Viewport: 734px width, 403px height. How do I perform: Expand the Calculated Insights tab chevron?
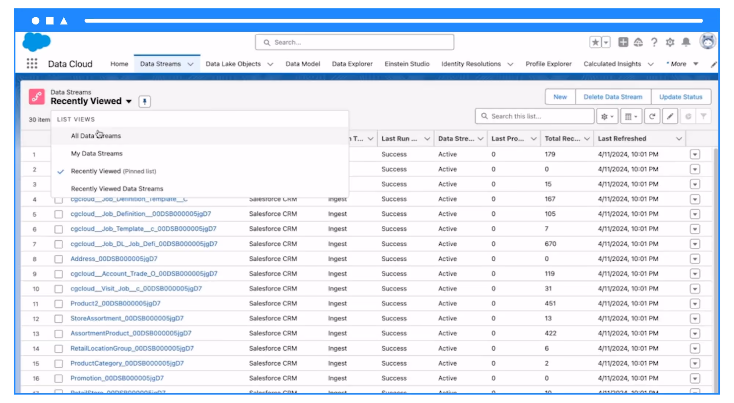pyautogui.click(x=651, y=64)
